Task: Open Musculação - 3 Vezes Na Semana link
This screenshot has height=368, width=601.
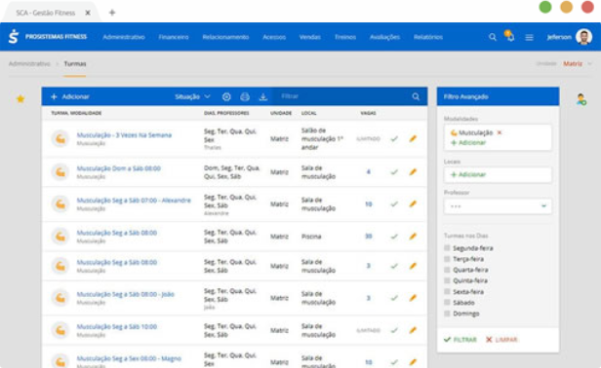Action: tap(124, 135)
